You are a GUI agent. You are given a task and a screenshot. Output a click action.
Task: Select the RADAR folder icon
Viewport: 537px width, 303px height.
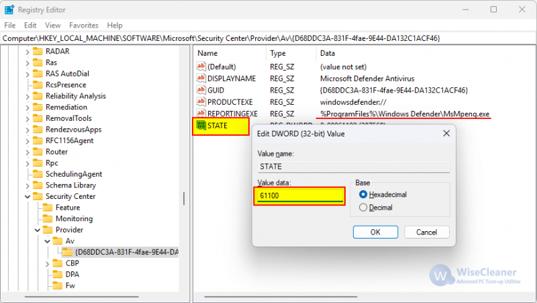[x=38, y=52]
